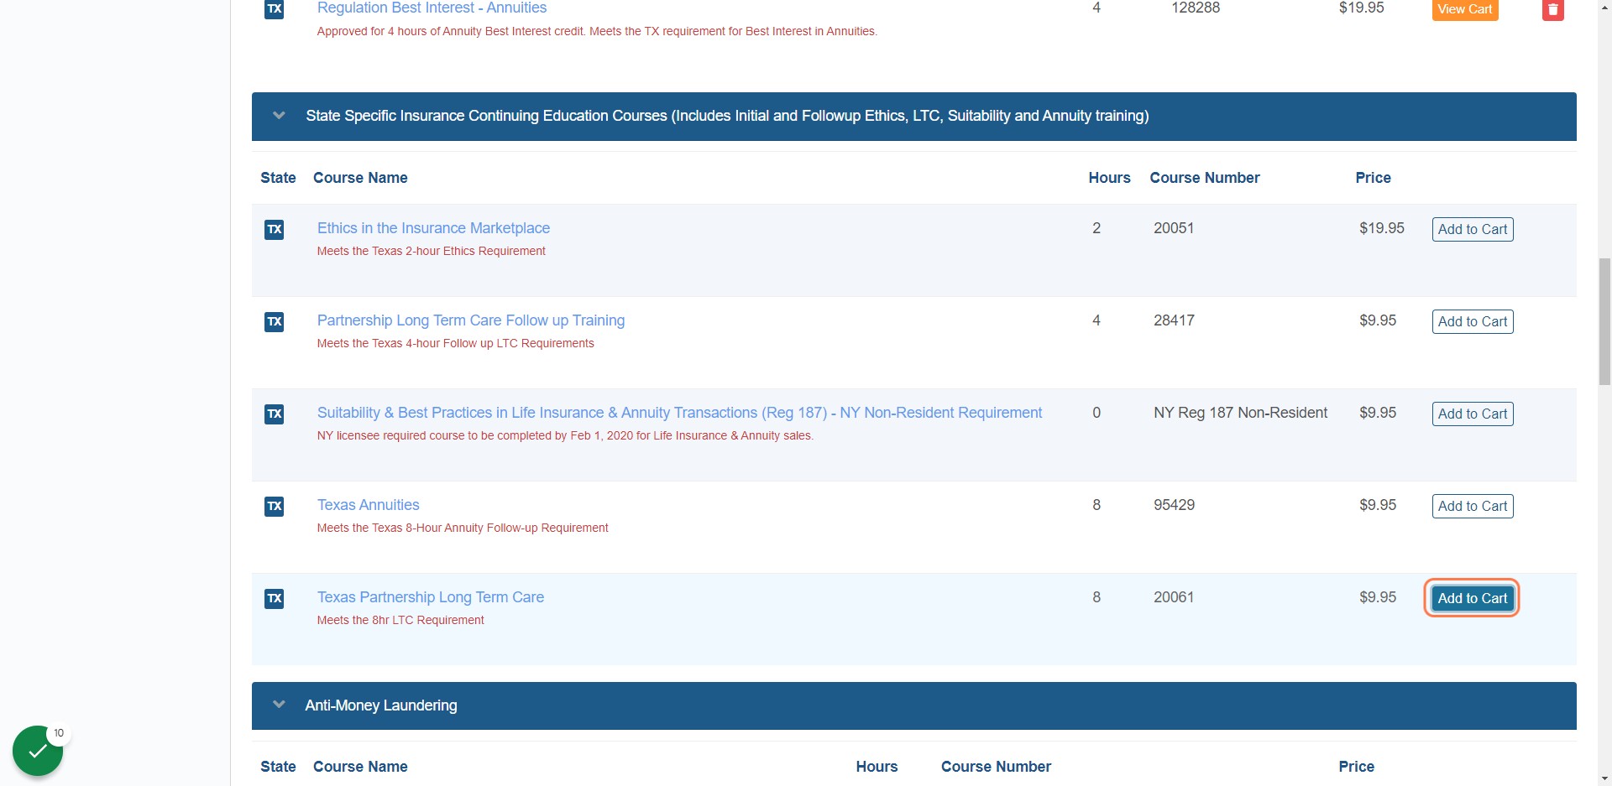Click TX icon beside Ethics in the Insurance Marketplace
This screenshot has width=1612, height=786.
[x=274, y=229]
